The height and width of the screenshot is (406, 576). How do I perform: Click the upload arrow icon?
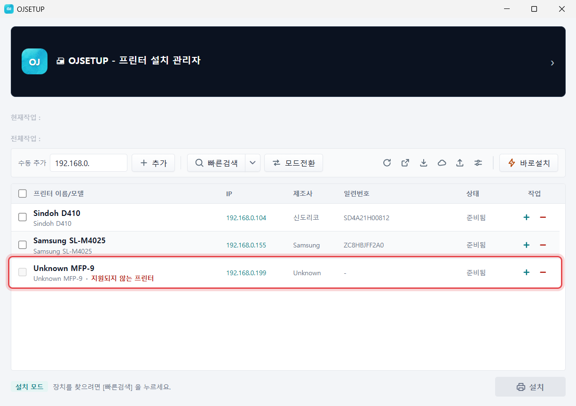460,163
